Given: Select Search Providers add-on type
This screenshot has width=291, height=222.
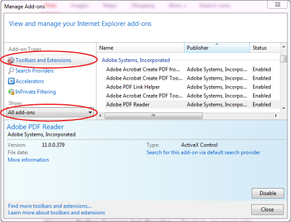Looking at the screenshot, I should pos(34,71).
